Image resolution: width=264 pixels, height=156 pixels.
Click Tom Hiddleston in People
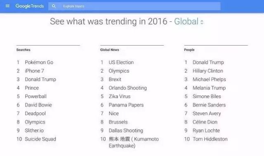click(x=210, y=139)
